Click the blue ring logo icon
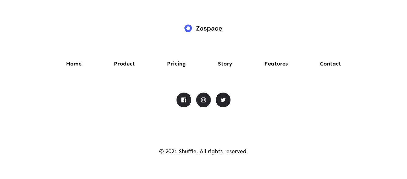 coord(188,28)
